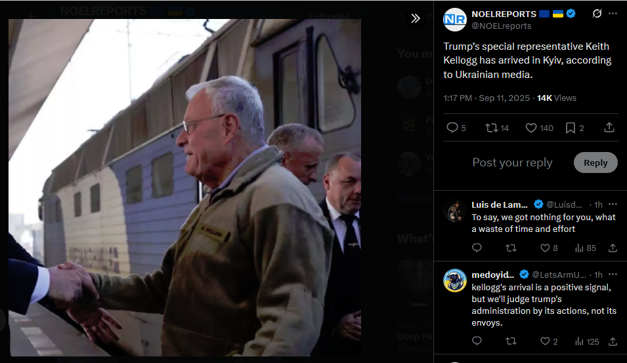Open medoyid's profile avatar
627x363 pixels.
(x=454, y=280)
